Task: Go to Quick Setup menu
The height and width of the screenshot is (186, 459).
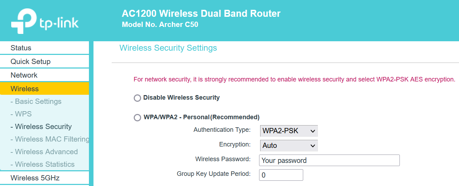Action: [x=30, y=62]
